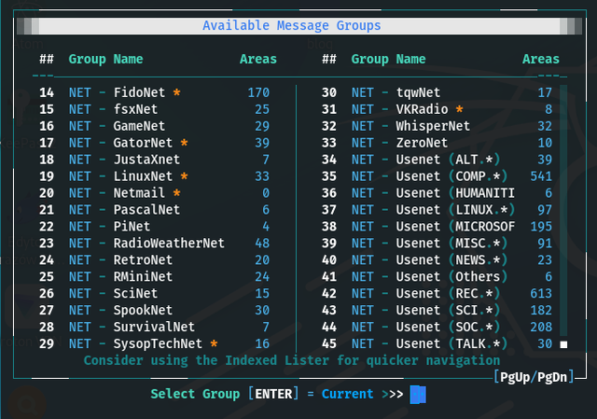Select the tqwNet group
Screen dimensions: 597x419
[437, 92]
